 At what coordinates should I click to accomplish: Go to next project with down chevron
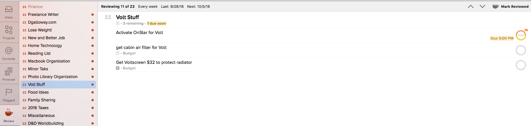(482, 6)
